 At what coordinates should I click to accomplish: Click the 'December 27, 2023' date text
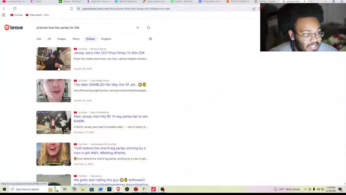pyautogui.click(x=84, y=132)
